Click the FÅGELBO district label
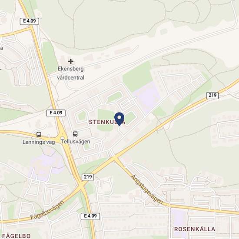 17,236
